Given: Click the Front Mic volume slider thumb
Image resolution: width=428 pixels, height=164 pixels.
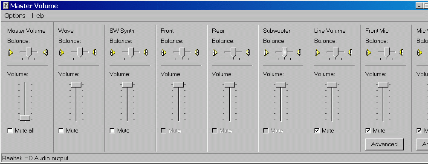Looking at the screenshot, I should (x=383, y=85).
